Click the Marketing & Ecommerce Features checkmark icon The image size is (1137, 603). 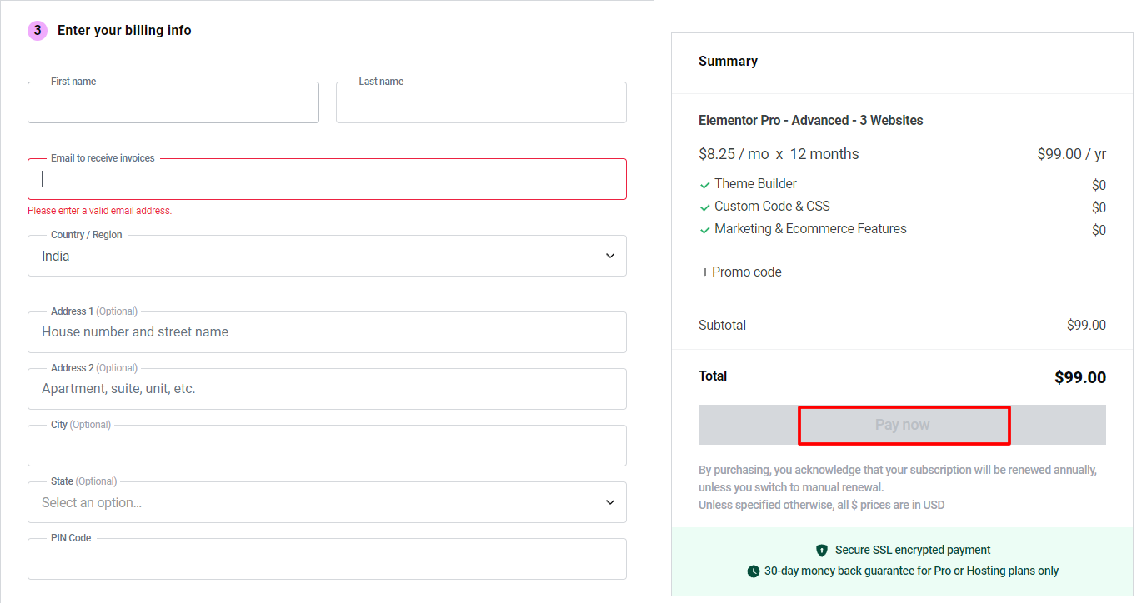point(705,230)
